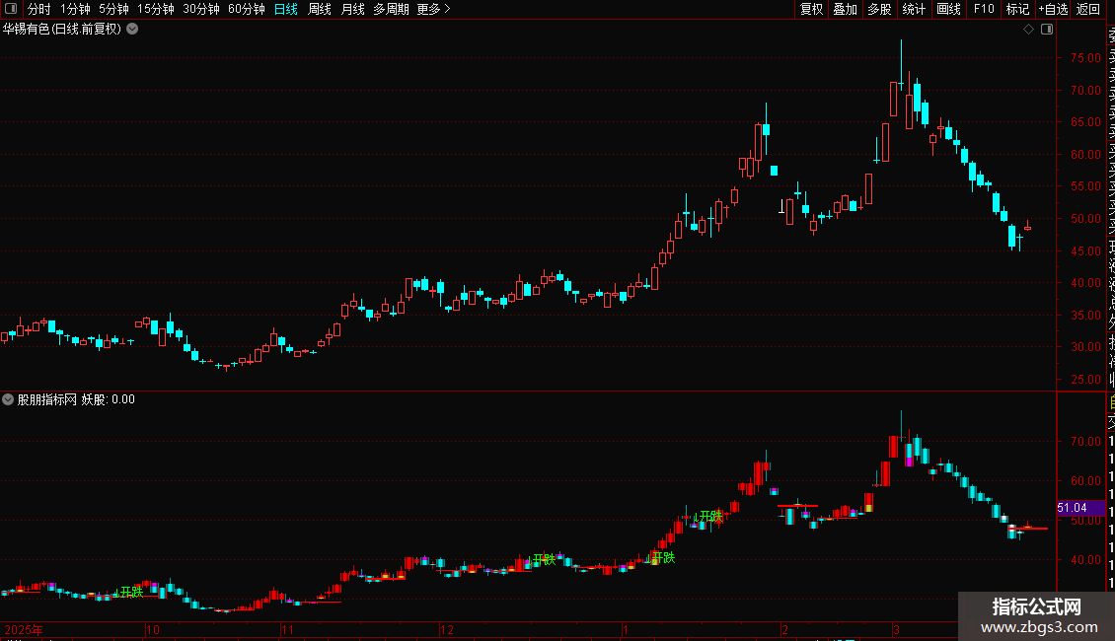Image resolution: width=1115 pixels, height=641 pixels.
Task: Open F10 company information
Action: tap(984, 9)
